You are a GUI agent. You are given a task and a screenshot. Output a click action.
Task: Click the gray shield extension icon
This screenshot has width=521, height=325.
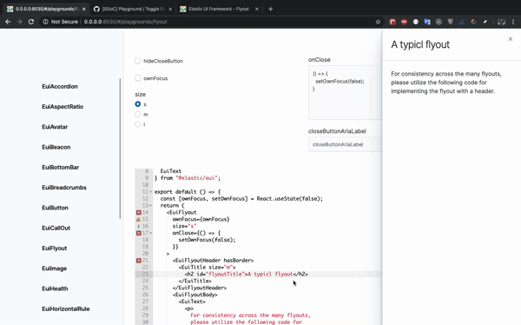click(451, 22)
